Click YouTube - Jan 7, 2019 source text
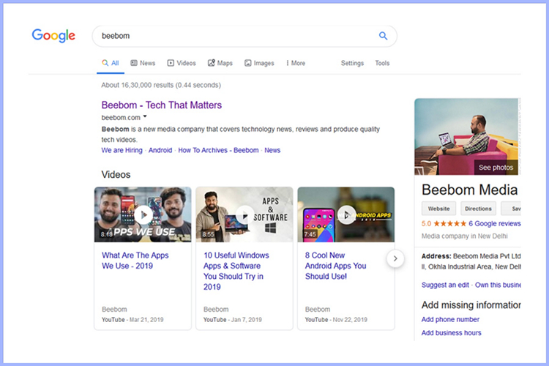This screenshot has width=549, height=366. (x=233, y=319)
